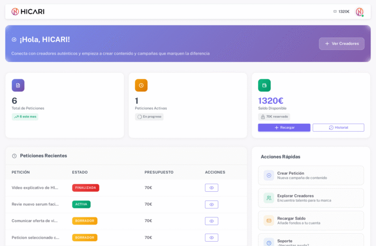Click the large 1320€ Saldo Disponible amount
Image resolution: width=376 pixels, height=246 pixels.
[270, 101]
